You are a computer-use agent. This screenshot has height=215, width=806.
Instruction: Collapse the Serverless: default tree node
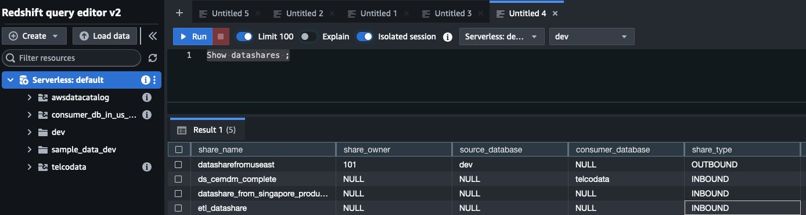tap(10, 80)
